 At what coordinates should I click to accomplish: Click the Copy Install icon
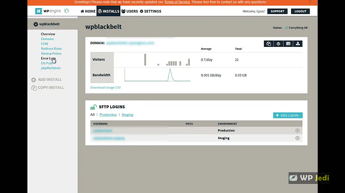tap(34, 88)
